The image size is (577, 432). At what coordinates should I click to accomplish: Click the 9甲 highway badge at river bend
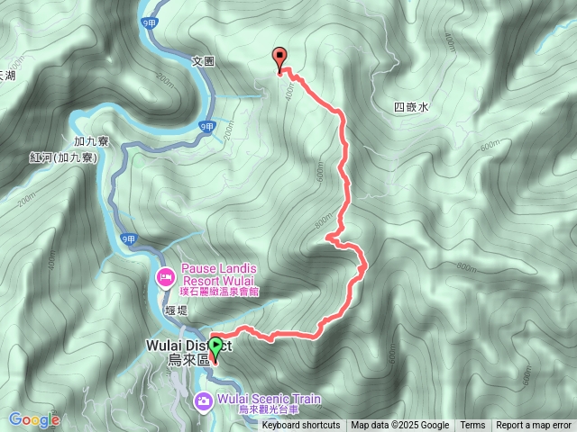(x=206, y=127)
